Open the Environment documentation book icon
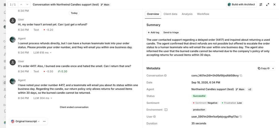The width and height of the screenshot is (279, 128). [166, 110]
